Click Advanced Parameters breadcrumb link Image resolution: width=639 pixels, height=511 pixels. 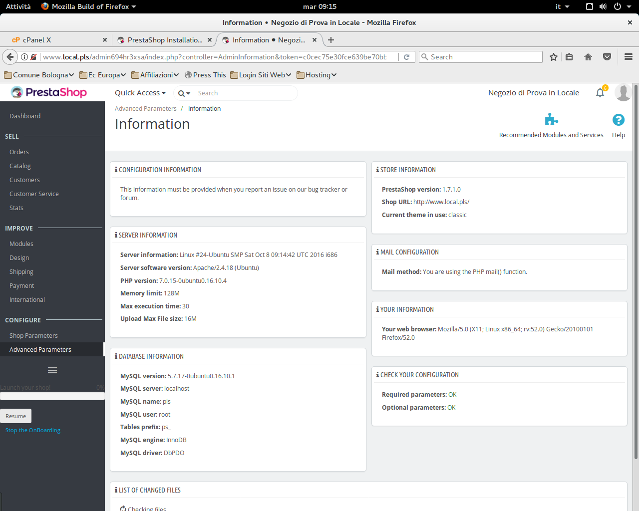(146, 108)
